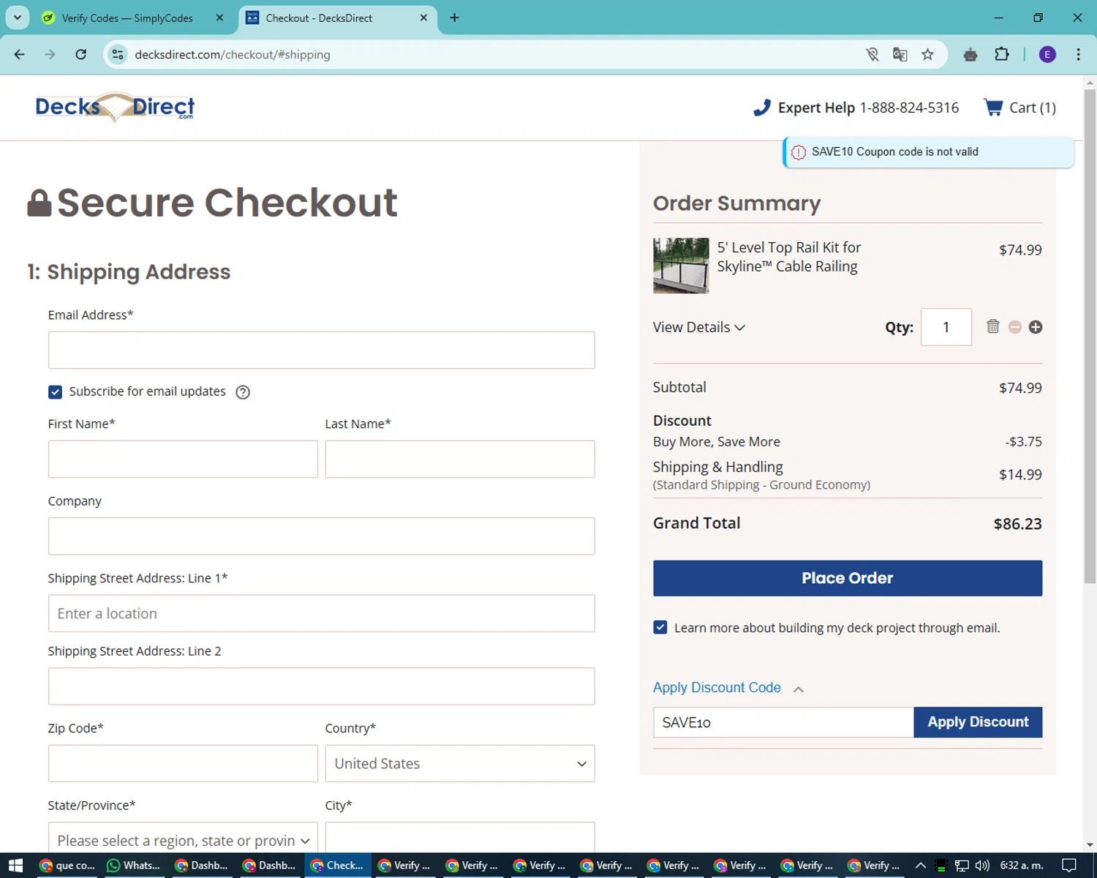The height and width of the screenshot is (878, 1097).
Task: Click the Email Address field
Action: click(x=321, y=350)
